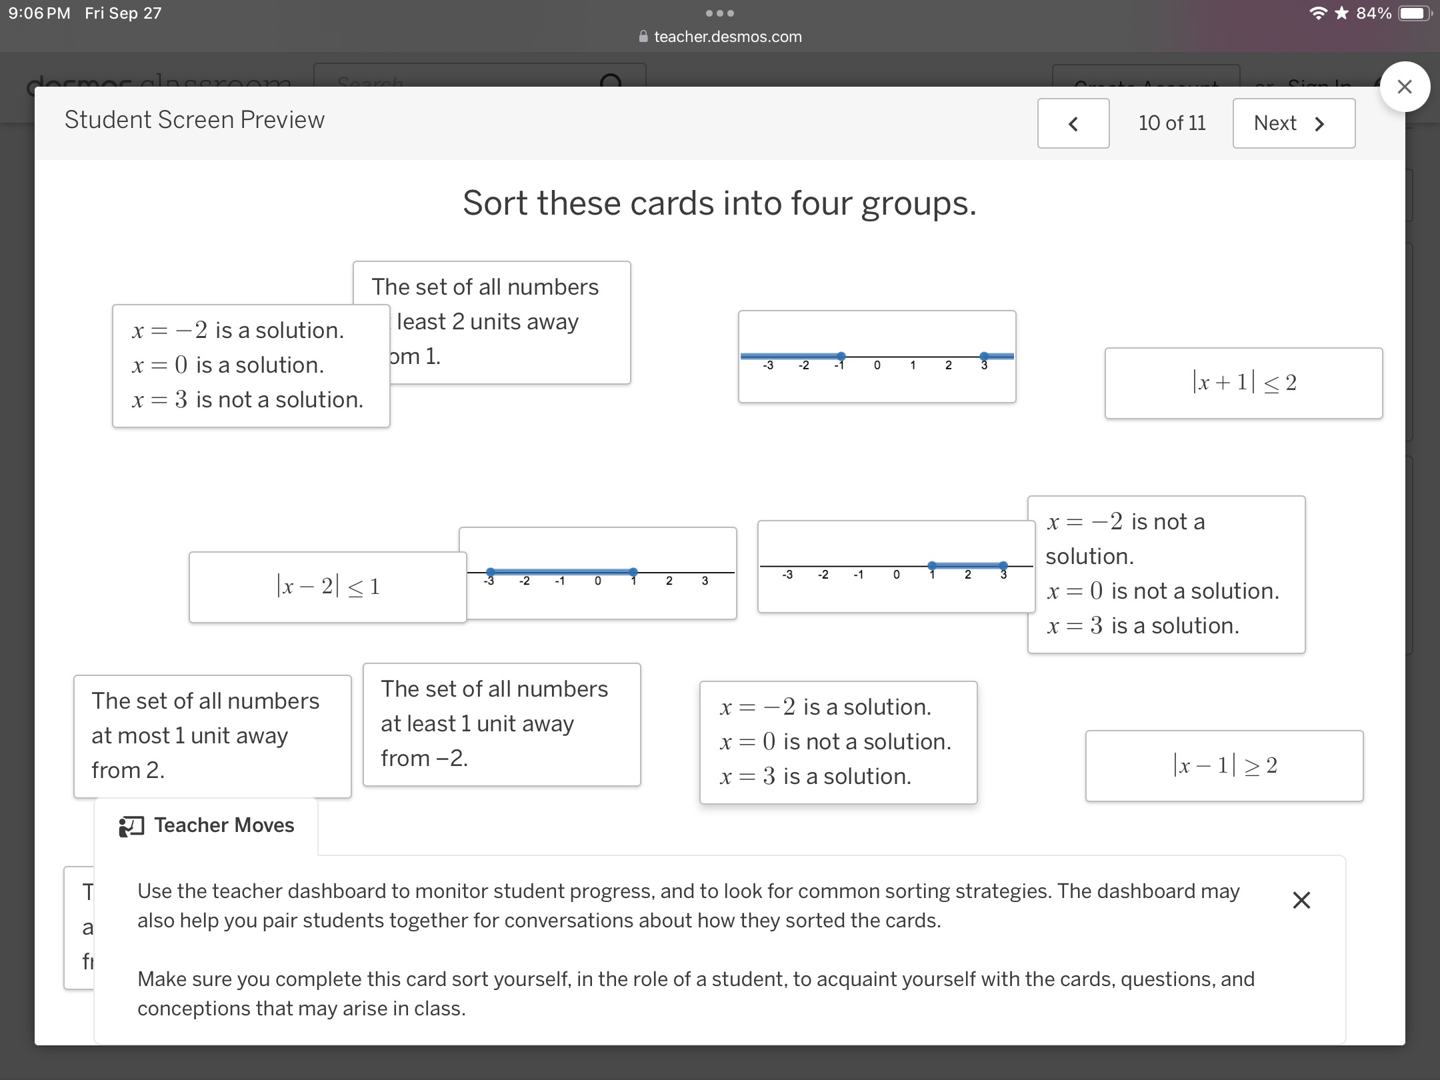
Task: Open the Teacher Moves tab
Action: [207, 825]
